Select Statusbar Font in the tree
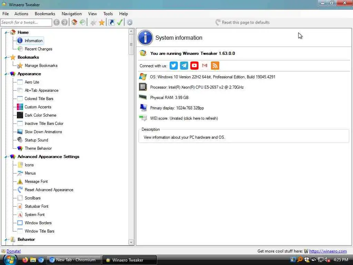Viewport: 353px width, 265px height. point(37,206)
